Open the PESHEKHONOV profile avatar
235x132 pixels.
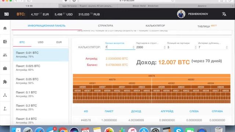pos(181,14)
